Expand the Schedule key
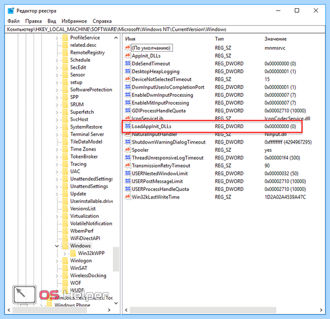Viewport: 330px width, 319px height. (x=57, y=60)
